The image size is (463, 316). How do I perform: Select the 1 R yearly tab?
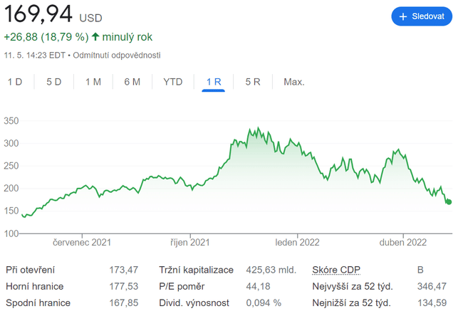coord(214,82)
